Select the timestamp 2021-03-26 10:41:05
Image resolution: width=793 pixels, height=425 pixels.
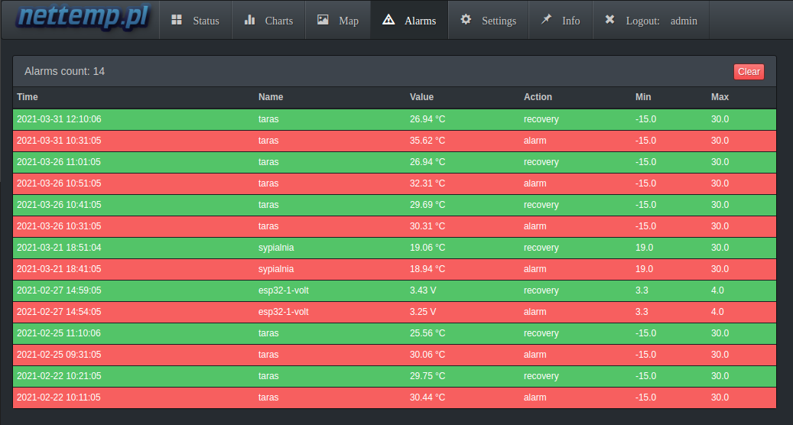(x=59, y=205)
